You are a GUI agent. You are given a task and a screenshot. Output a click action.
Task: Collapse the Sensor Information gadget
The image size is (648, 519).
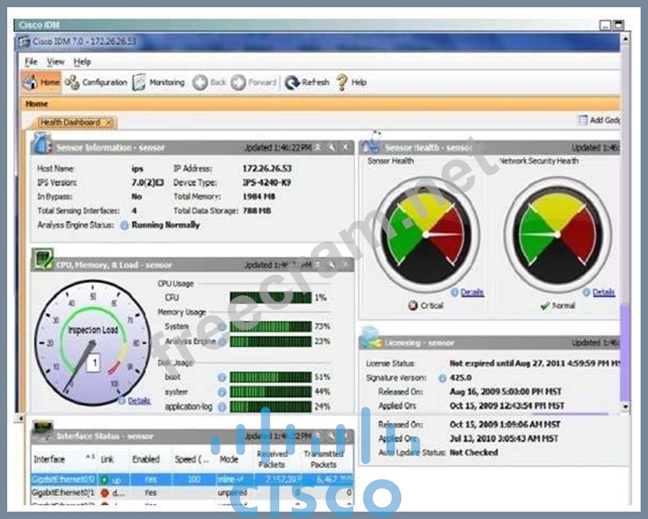[x=317, y=148]
